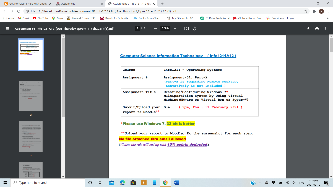Toggle the bookmark star for this page
333x187 pixels.
click(x=305, y=11)
